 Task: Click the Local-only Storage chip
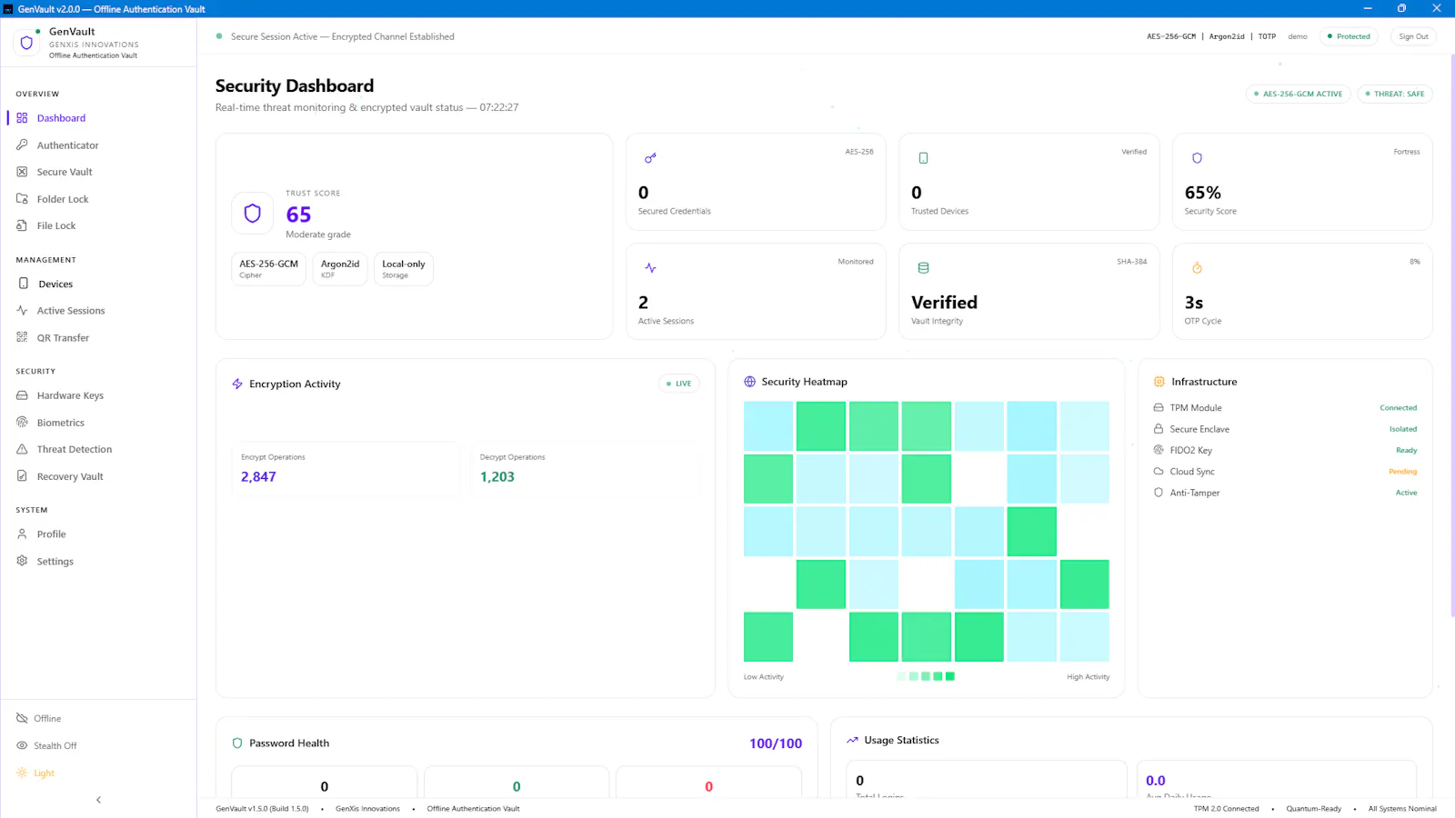(404, 269)
